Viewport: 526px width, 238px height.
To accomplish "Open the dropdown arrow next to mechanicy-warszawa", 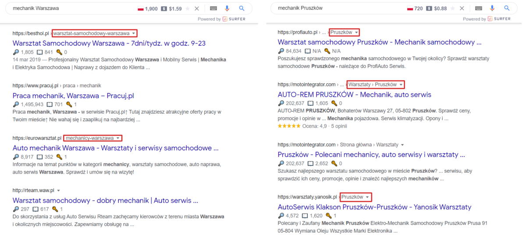I will pos(118,138).
